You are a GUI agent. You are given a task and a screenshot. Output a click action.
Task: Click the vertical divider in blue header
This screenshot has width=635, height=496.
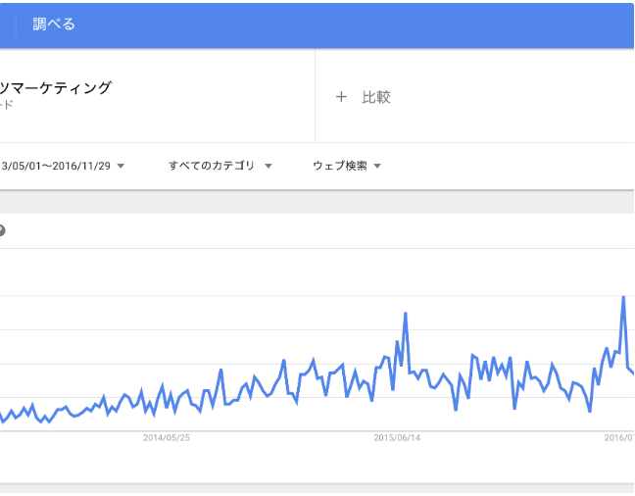[16, 25]
